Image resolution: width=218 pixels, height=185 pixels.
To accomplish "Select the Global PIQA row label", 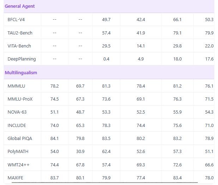I will click(x=20, y=138).
